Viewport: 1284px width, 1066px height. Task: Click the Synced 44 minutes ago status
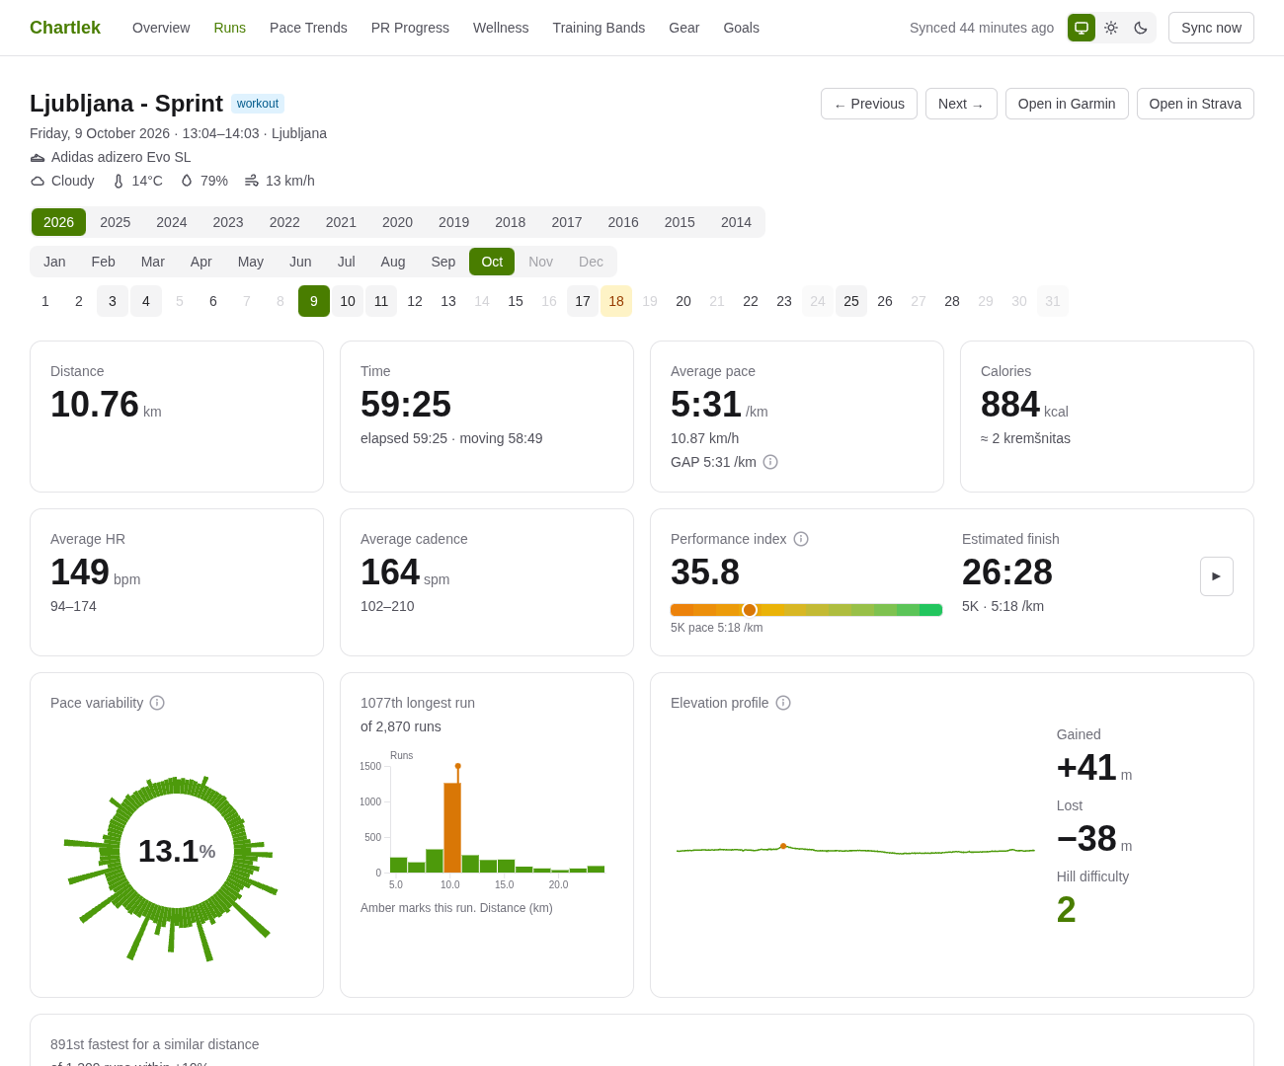tap(982, 28)
